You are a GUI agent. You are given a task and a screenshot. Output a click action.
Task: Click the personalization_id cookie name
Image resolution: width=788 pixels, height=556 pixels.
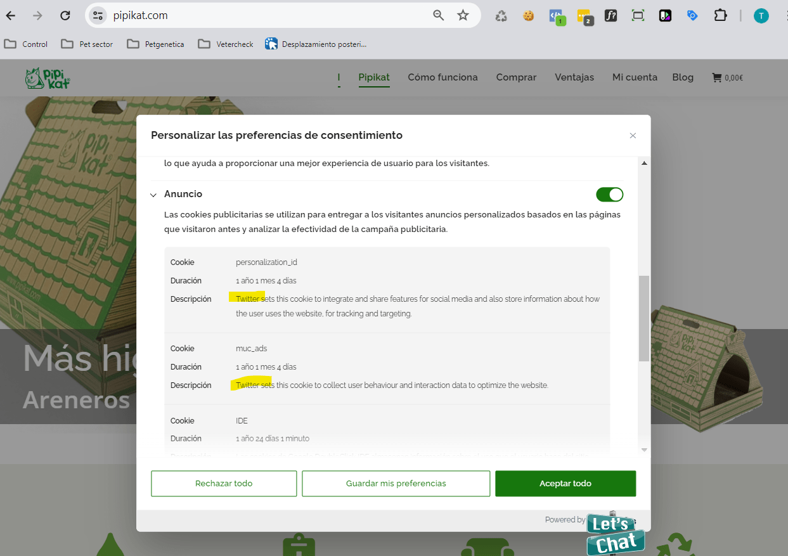click(x=266, y=262)
